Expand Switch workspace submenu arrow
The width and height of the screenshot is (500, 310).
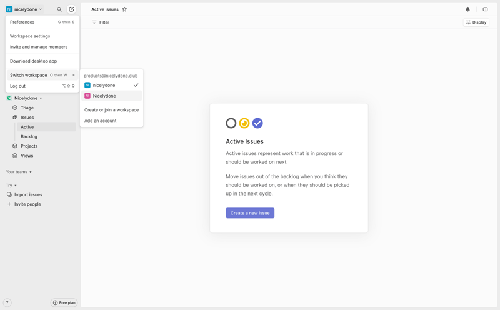[x=74, y=75]
